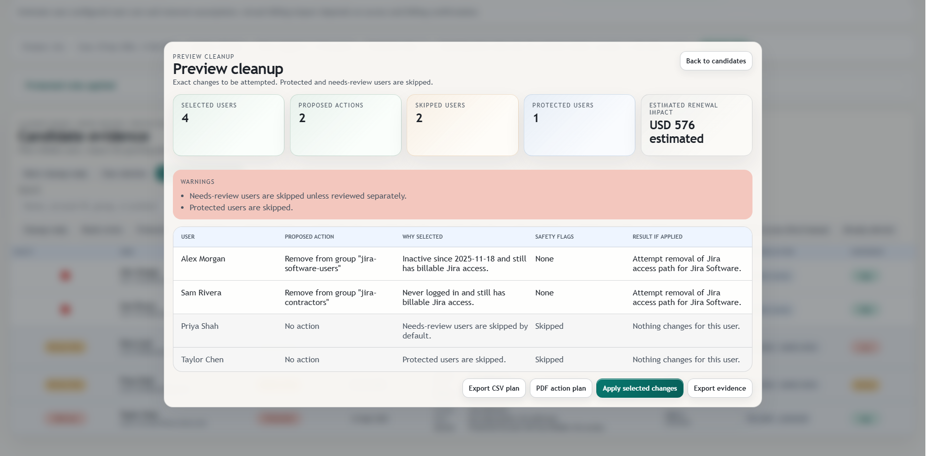The height and width of the screenshot is (456, 933).
Task: Select the Alex Morgan table row
Action: 462,263
